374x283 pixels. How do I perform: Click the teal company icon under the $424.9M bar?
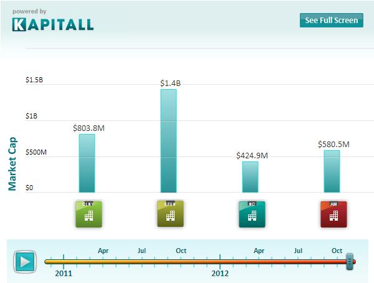click(251, 214)
